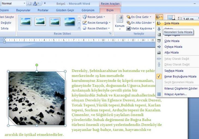
Task: Open Resim Efektleri dropdown
Action: tap(96, 28)
